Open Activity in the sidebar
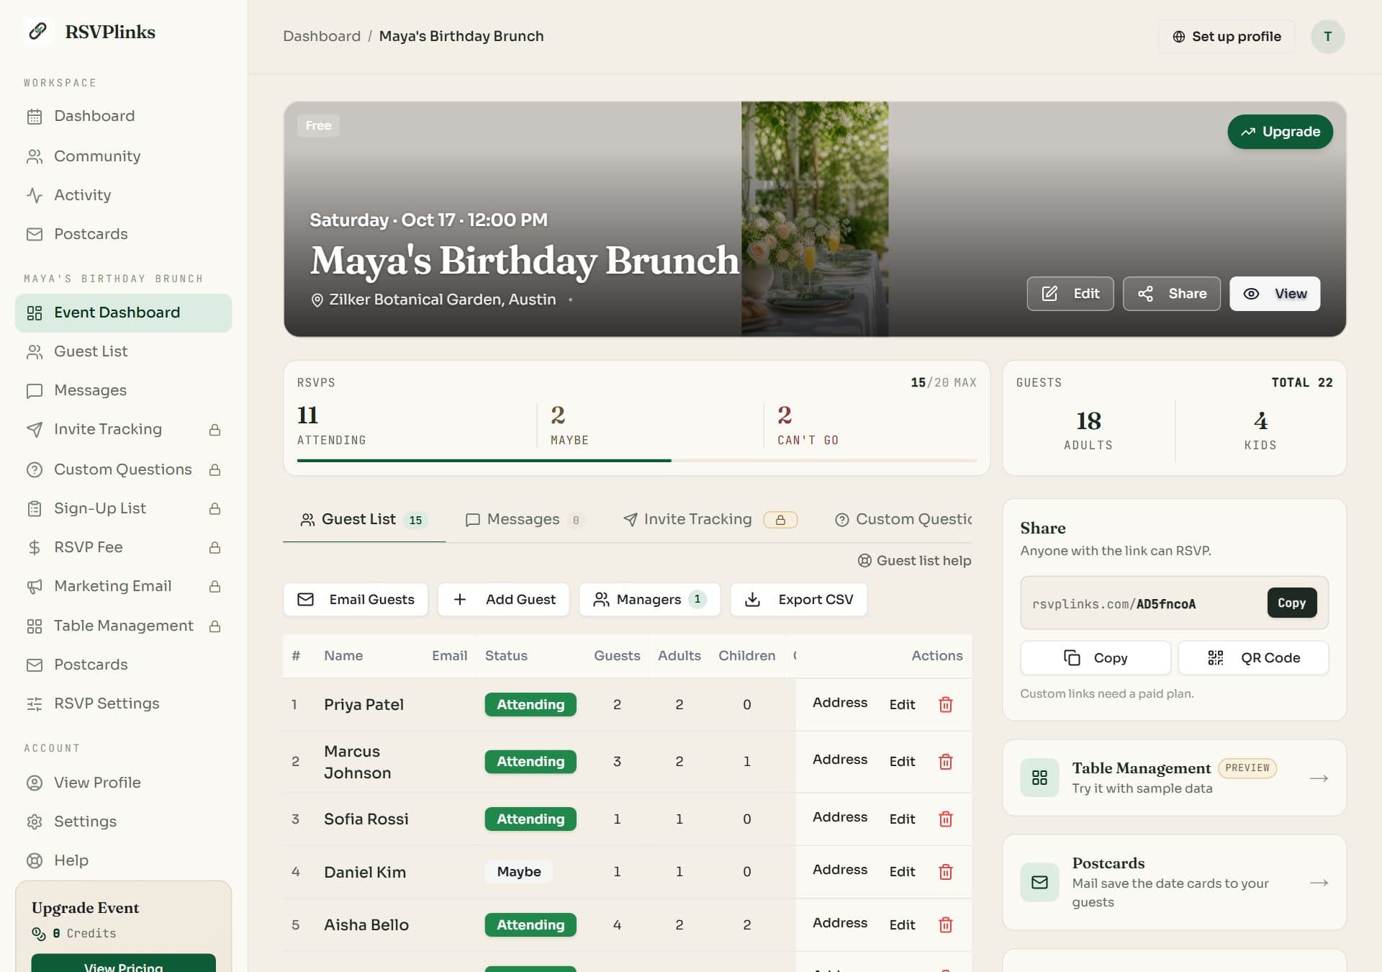The height and width of the screenshot is (972, 1382). pyautogui.click(x=123, y=195)
